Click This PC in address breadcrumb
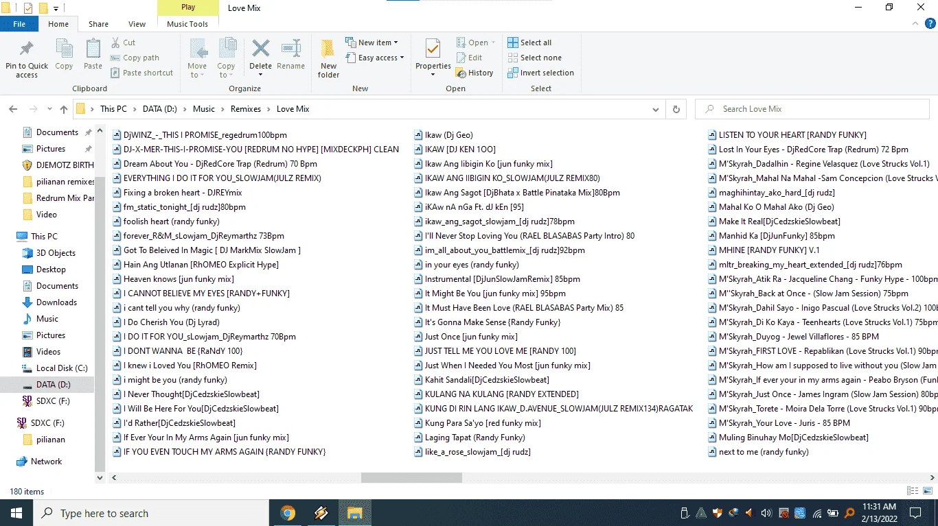Screen dimensions: 938x526 (113, 109)
